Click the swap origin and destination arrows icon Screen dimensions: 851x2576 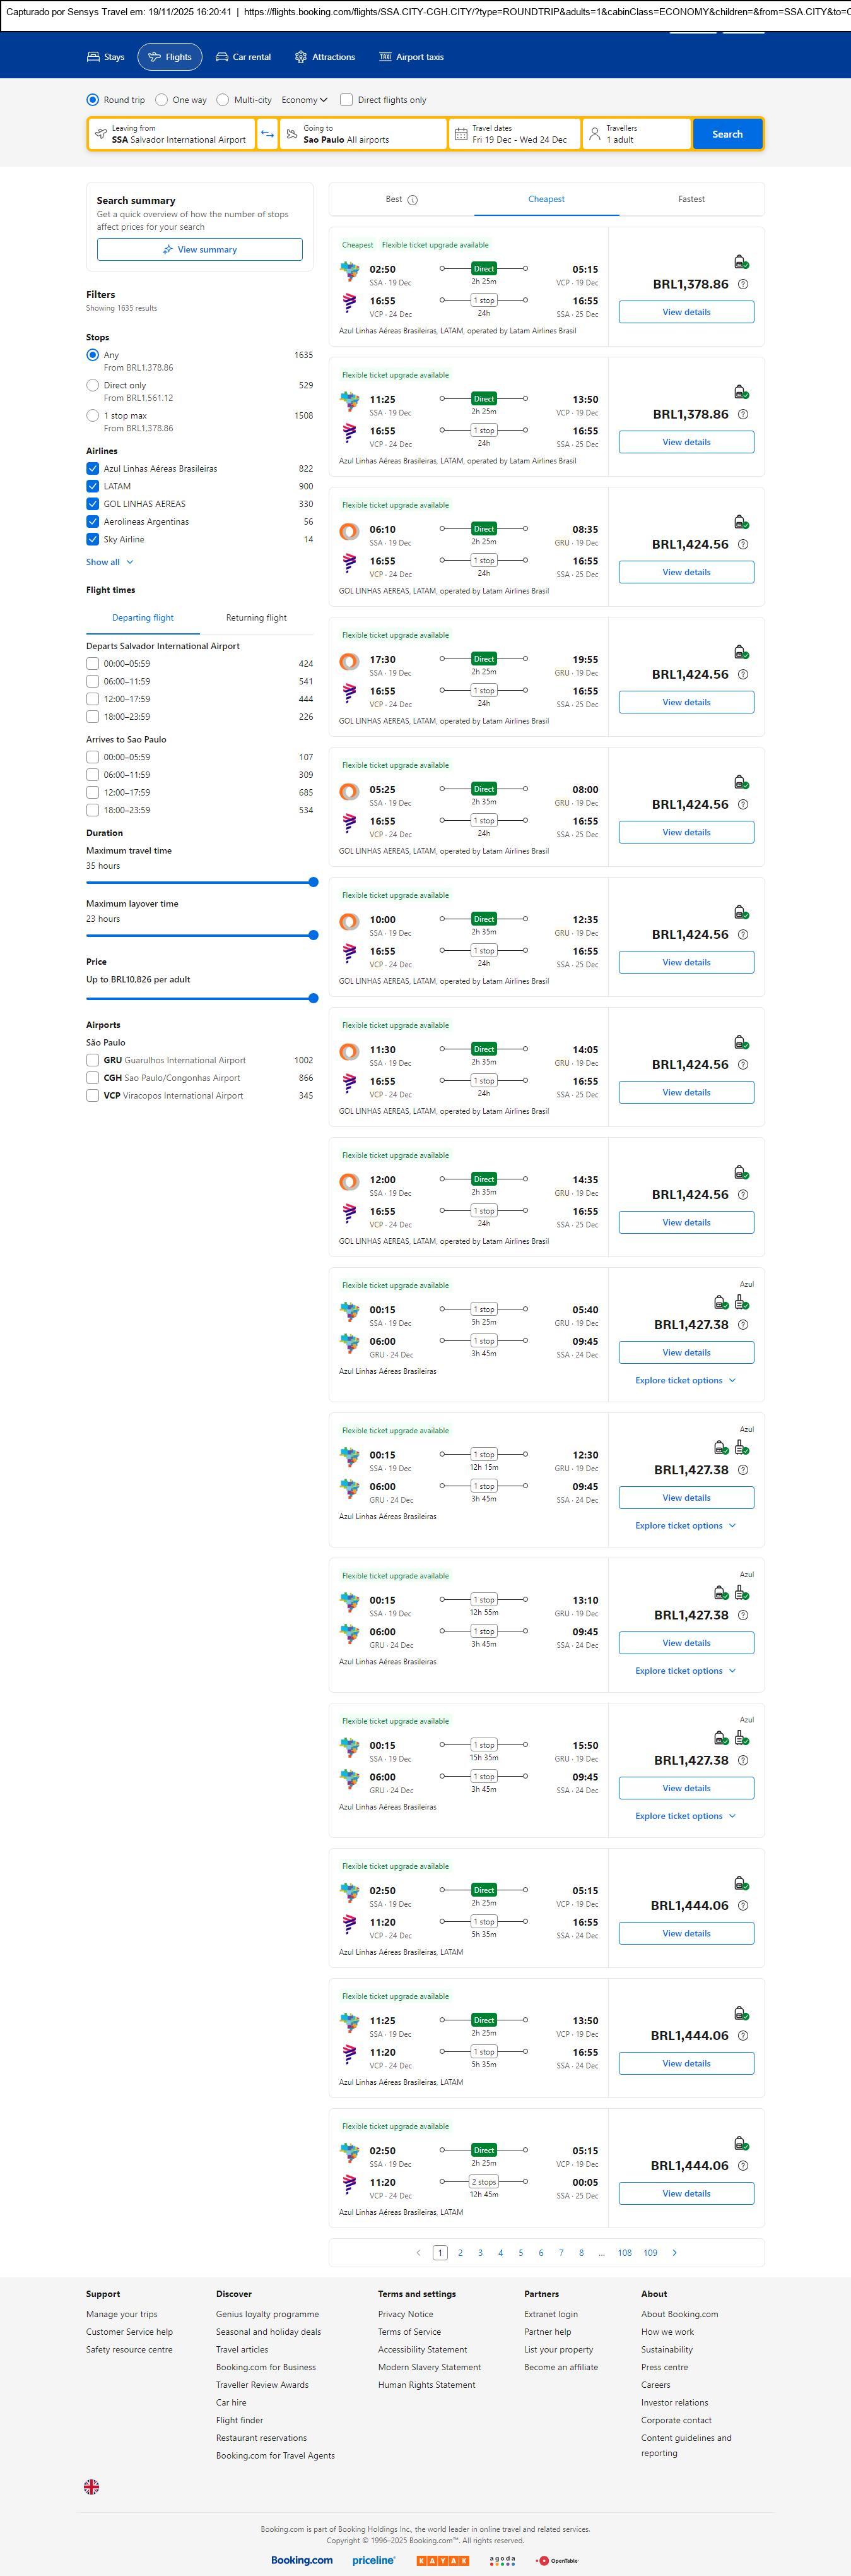pos(267,134)
